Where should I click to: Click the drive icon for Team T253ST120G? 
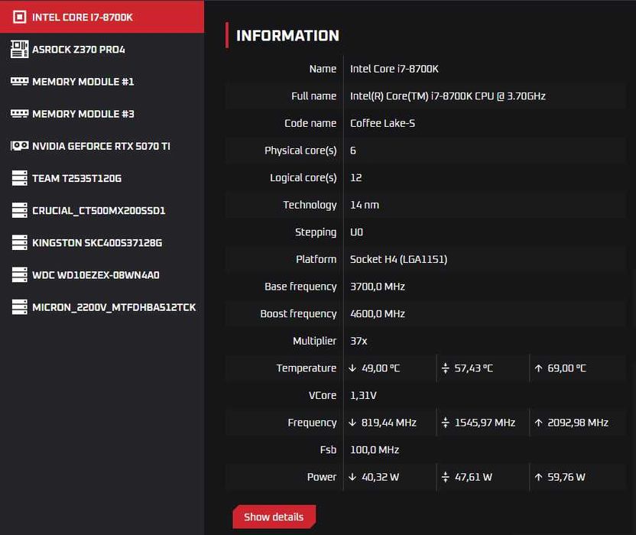tap(19, 178)
